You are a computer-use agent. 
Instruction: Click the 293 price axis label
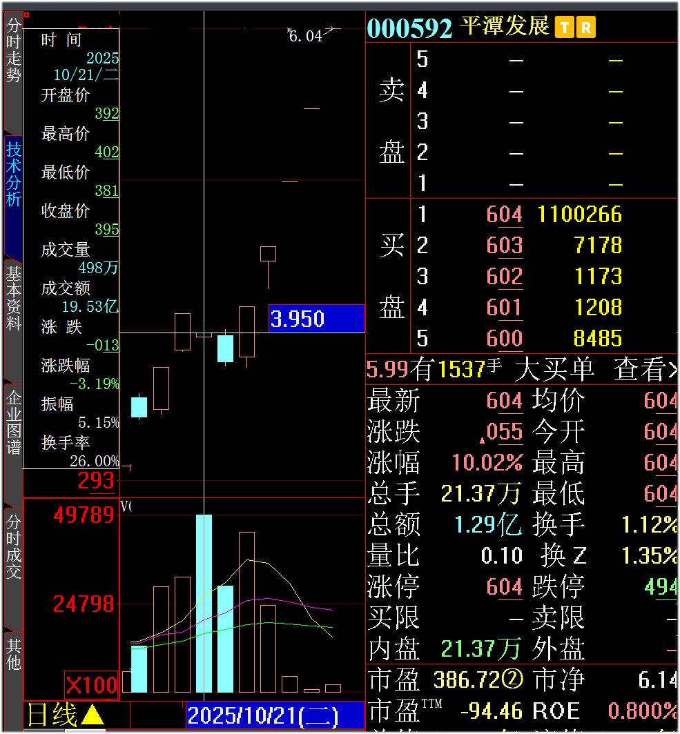pos(96,481)
